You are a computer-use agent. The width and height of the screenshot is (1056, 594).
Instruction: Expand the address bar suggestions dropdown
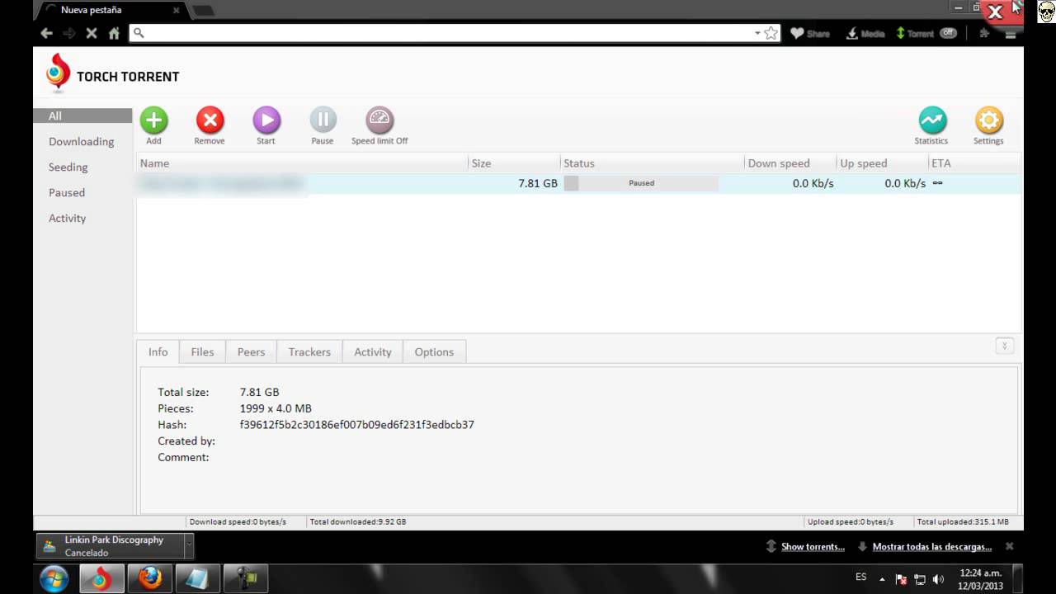coord(757,33)
